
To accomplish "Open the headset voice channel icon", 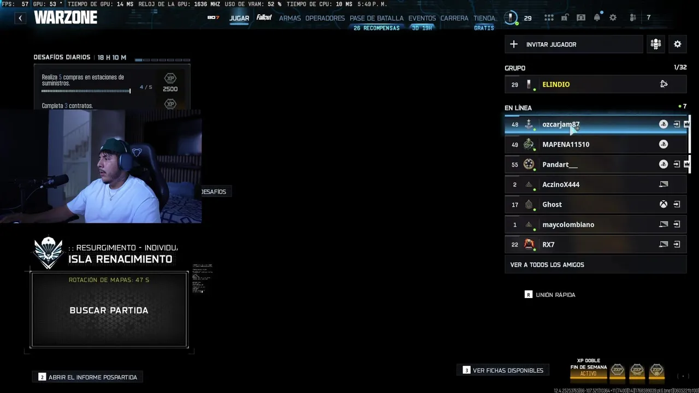I will point(581,18).
